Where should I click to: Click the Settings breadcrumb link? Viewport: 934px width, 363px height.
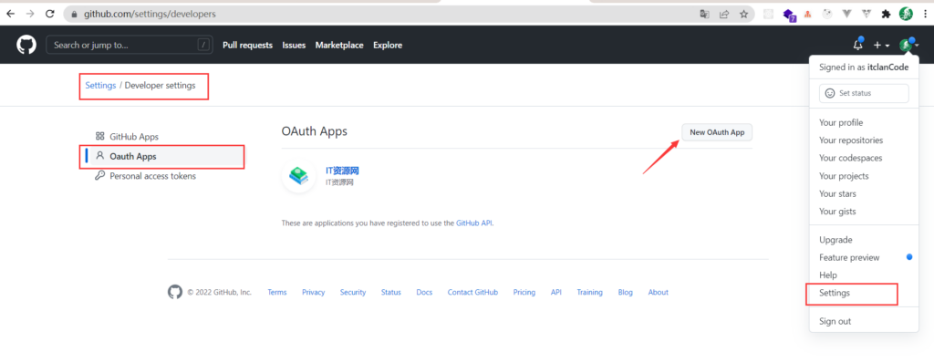coord(100,85)
